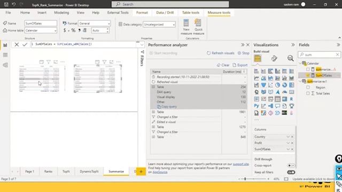Collapse the Visualizations pane
This screenshot has height=192, width=342.
[x=293, y=45]
